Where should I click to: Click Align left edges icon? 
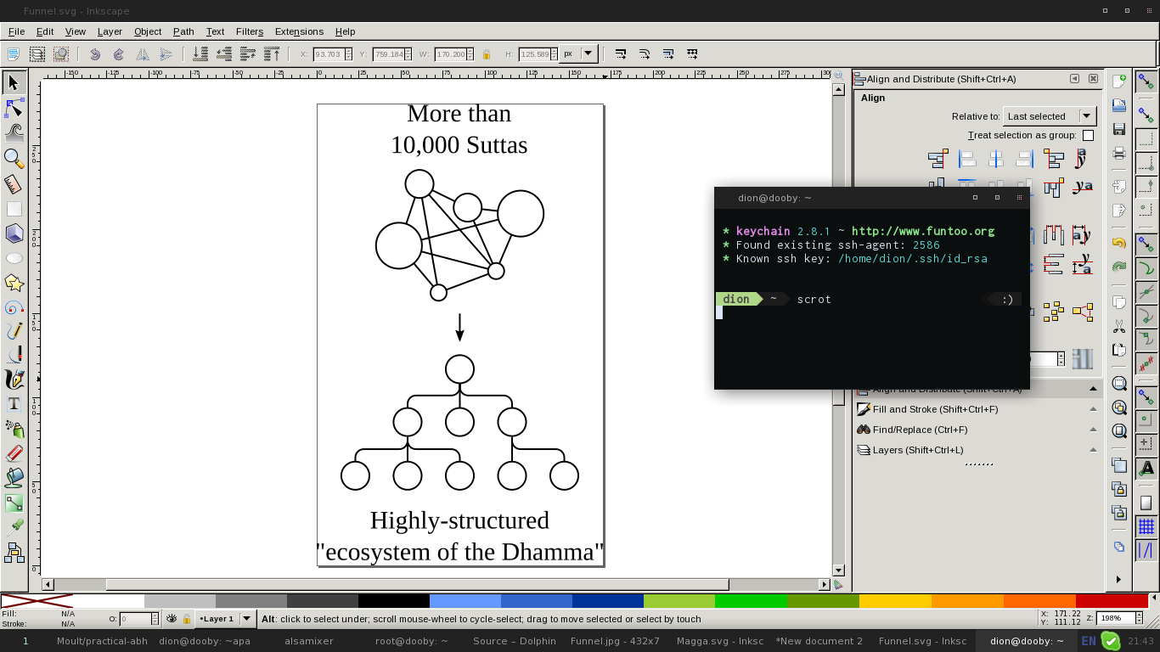coord(967,159)
